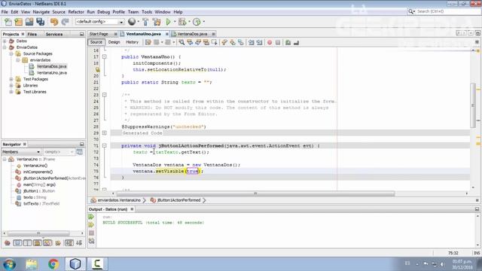Click the Clean and Build Project icon
This screenshot has height=271, width=482.
tap(157, 22)
